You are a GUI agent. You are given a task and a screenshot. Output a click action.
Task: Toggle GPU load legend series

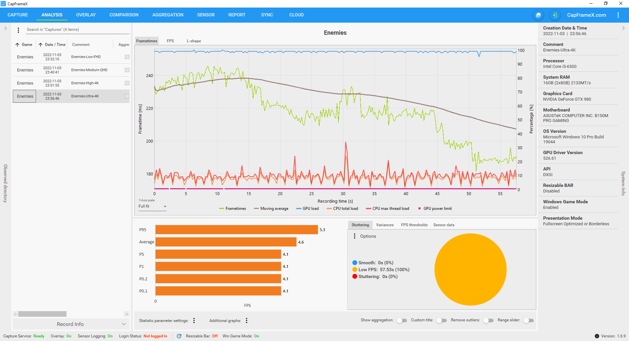pos(307,209)
